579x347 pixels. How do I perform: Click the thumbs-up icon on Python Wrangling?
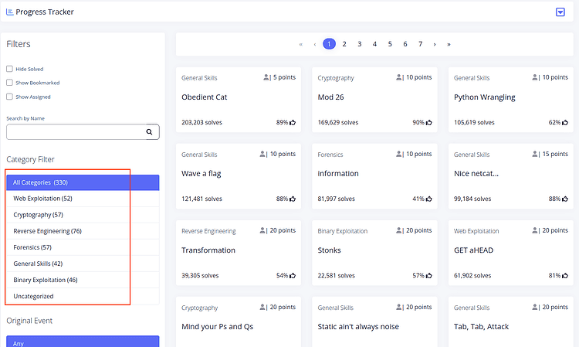click(x=565, y=122)
